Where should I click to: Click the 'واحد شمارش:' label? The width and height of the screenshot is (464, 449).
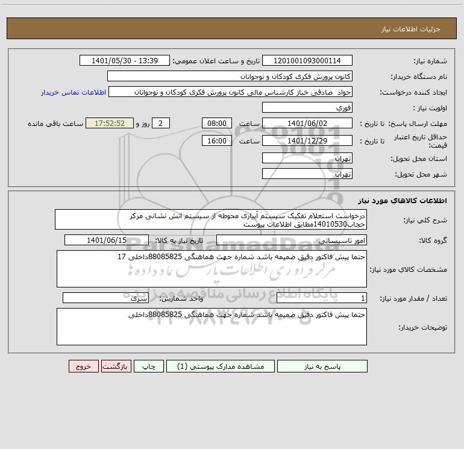(x=181, y=298)
